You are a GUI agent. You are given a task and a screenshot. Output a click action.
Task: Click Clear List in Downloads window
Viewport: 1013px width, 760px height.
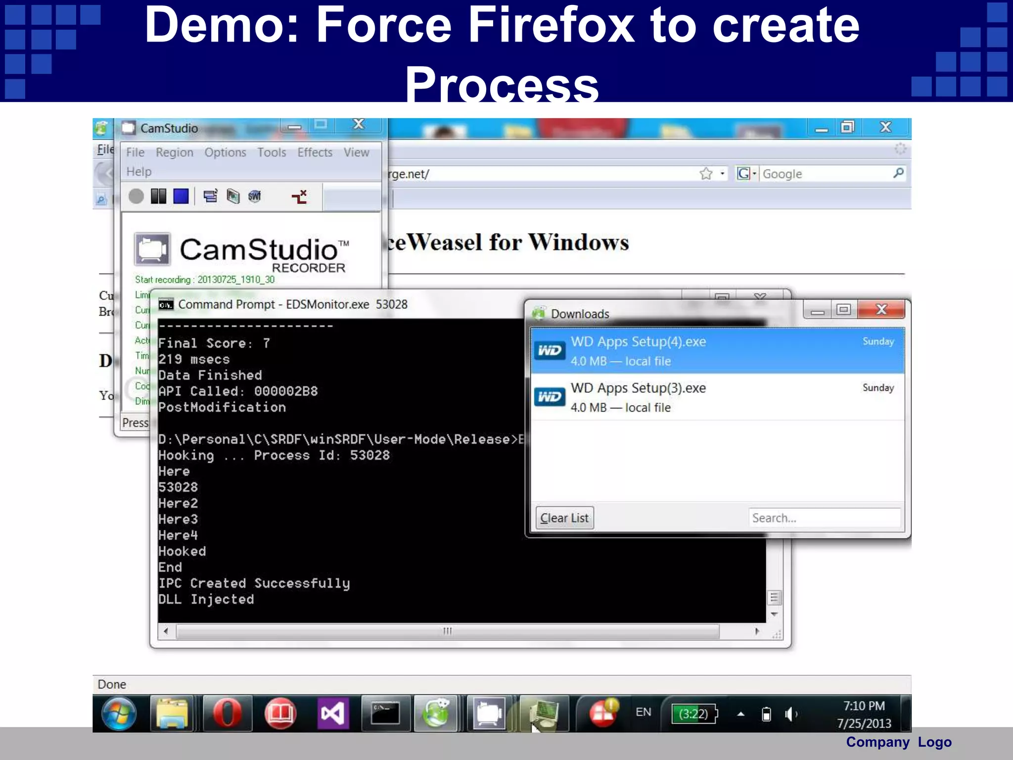click(564, 518)
